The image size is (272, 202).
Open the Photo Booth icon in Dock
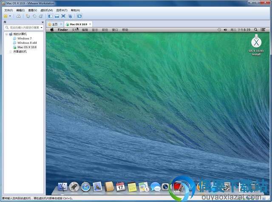point(178,187)
